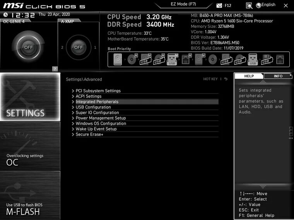Click the clock icon beside the time
294x220 pixels.
[5, 15]
